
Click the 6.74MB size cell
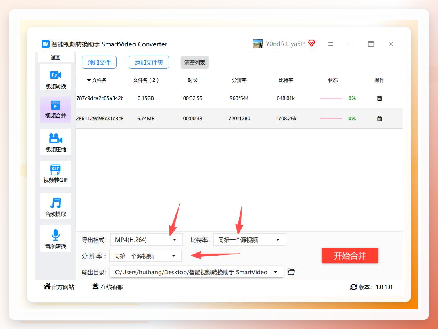pyautogui.click(x=146, y=119)
